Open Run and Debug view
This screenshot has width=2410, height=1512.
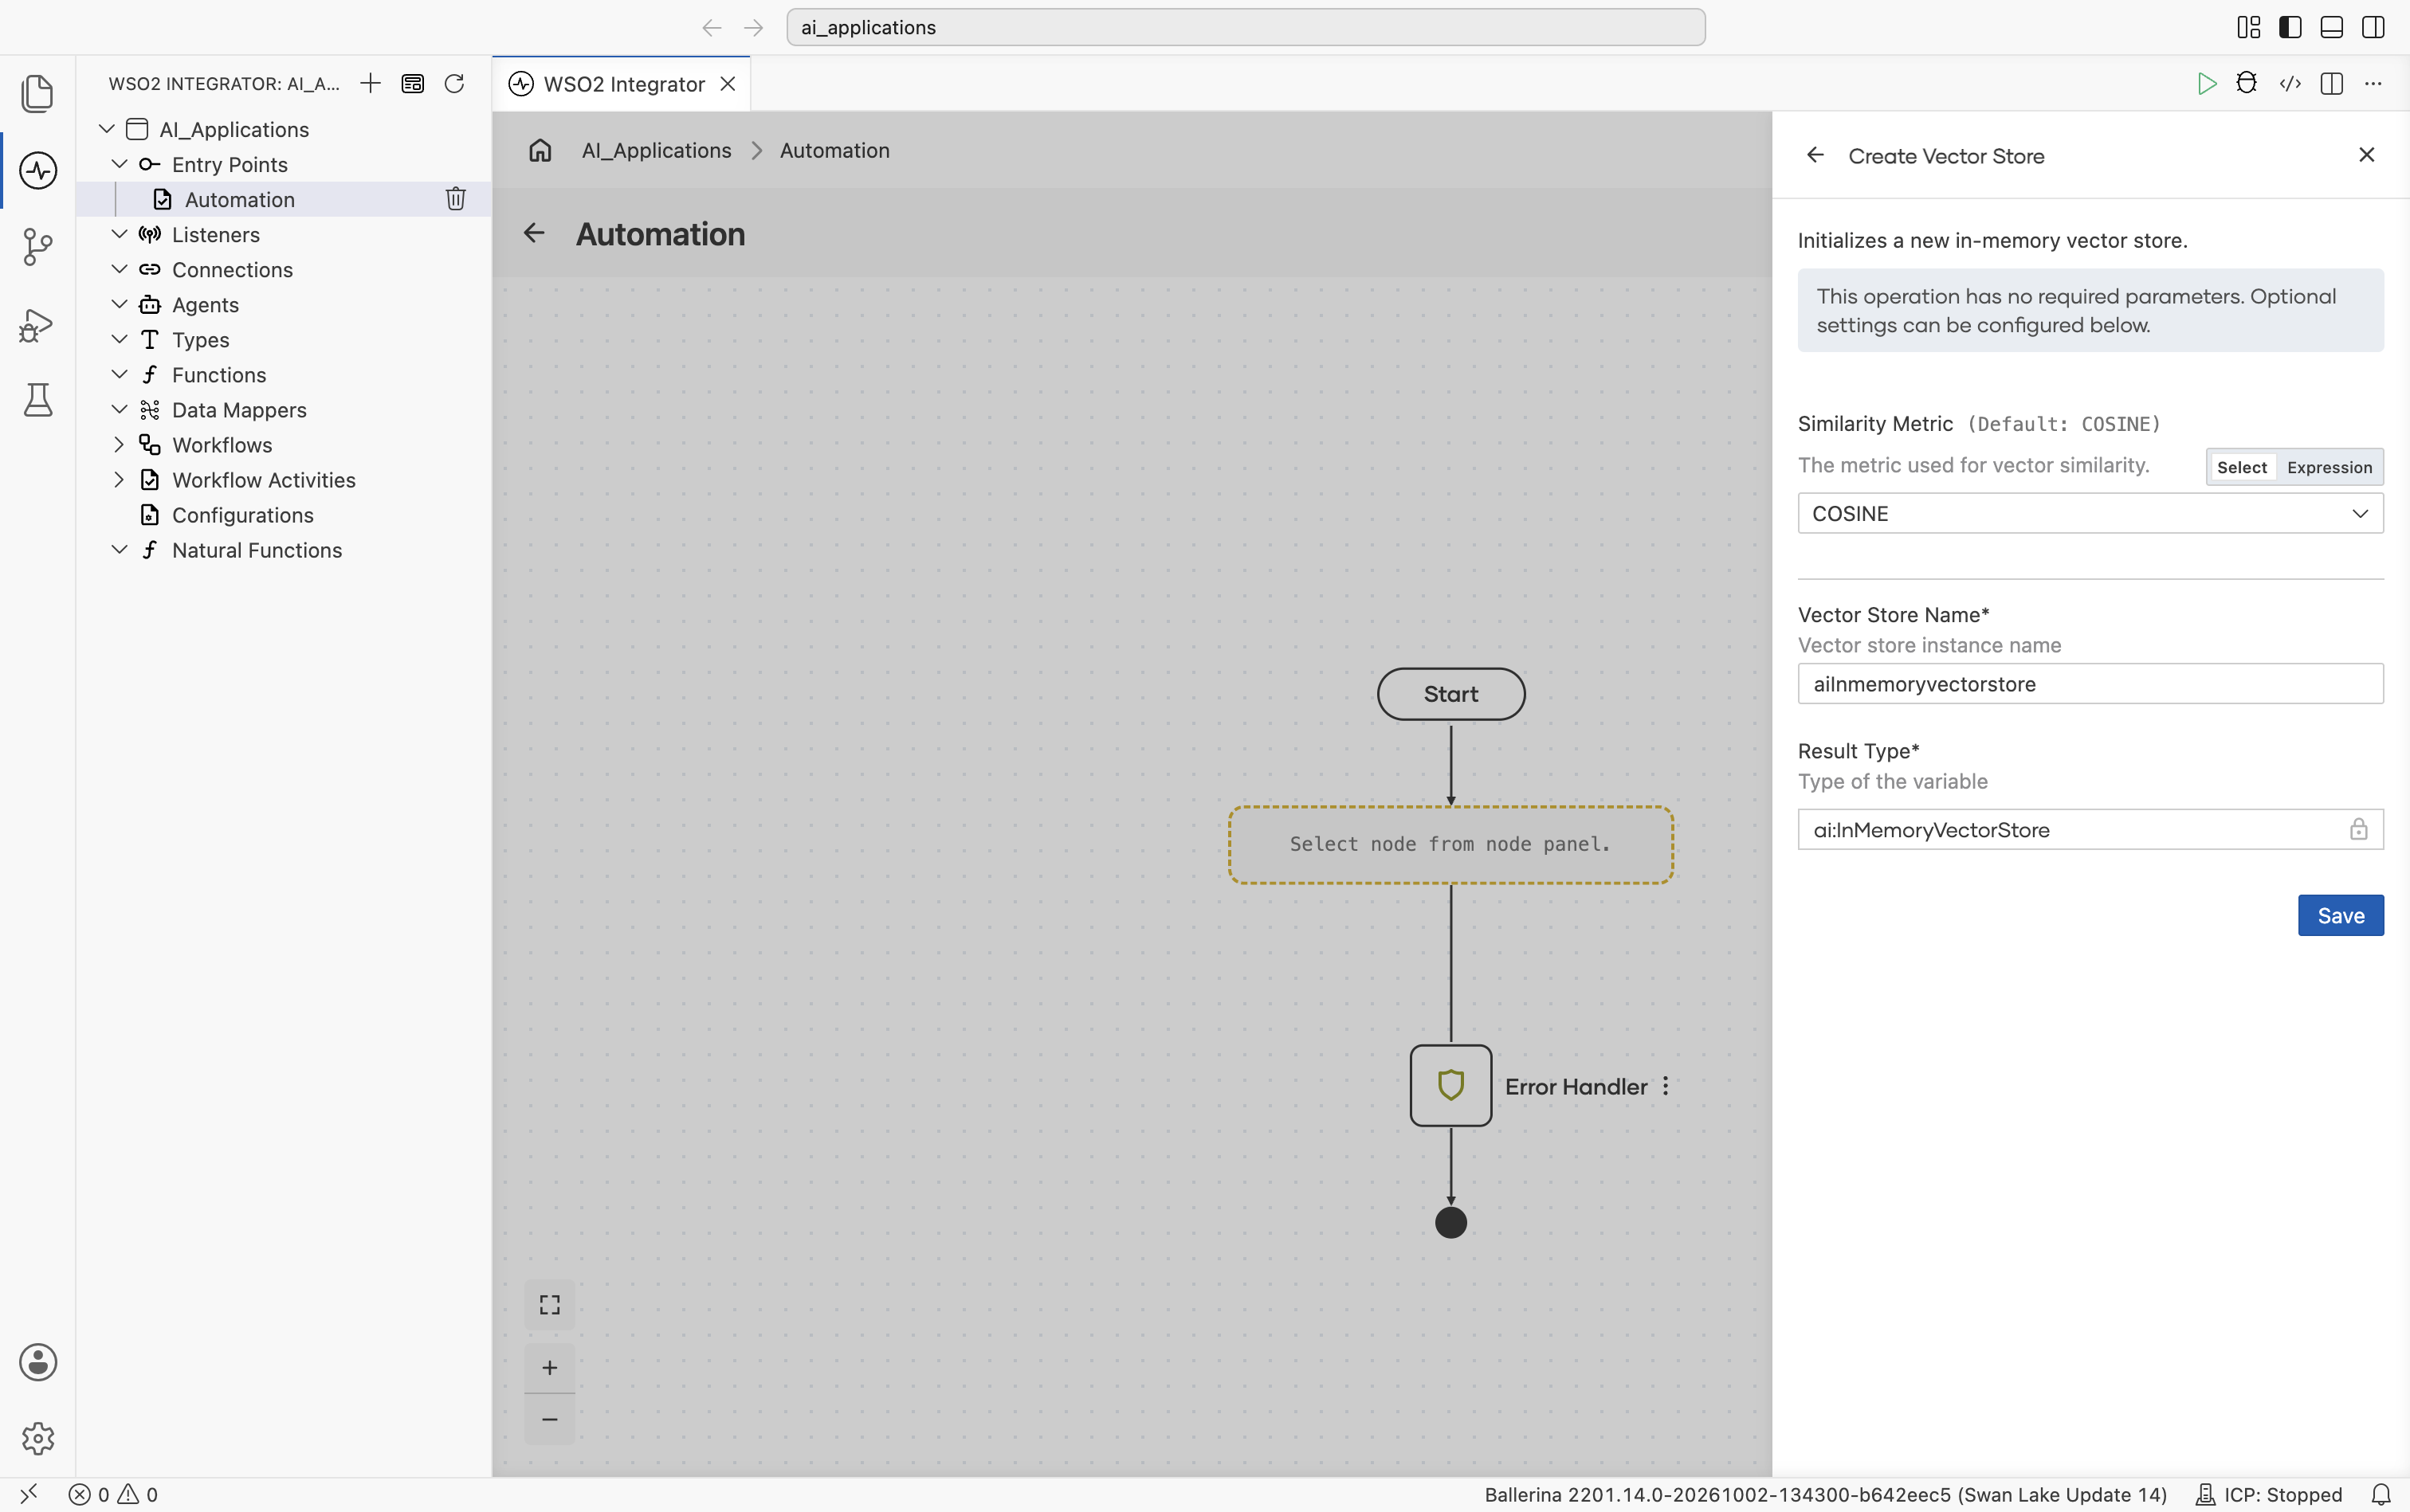[37, 324]
